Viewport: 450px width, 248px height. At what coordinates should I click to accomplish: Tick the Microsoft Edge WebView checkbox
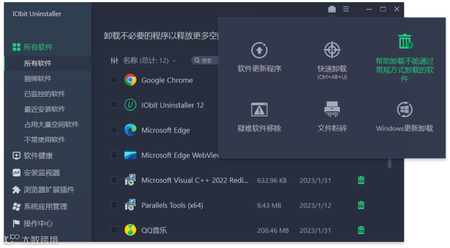point(114,155)
